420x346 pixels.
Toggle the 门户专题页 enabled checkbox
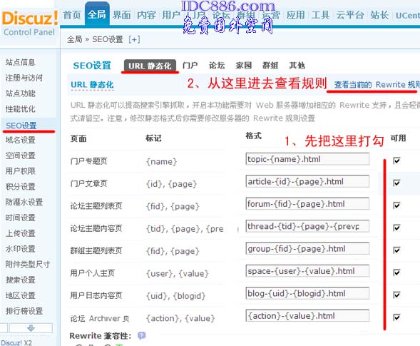click(396, 161)
